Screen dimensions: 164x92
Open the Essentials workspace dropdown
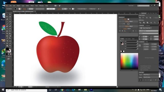132,6
